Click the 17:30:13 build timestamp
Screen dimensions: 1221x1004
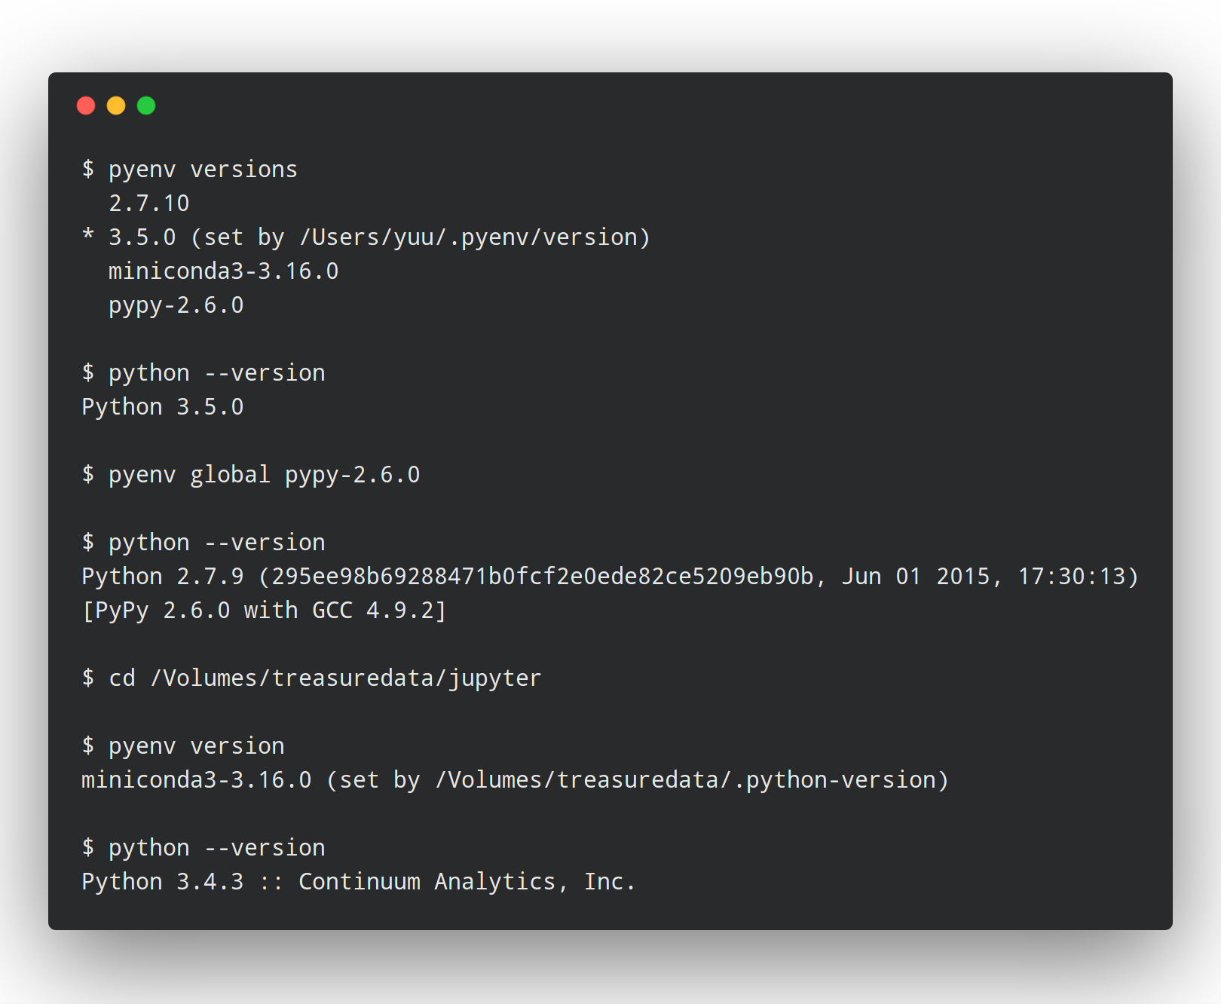1072,577
